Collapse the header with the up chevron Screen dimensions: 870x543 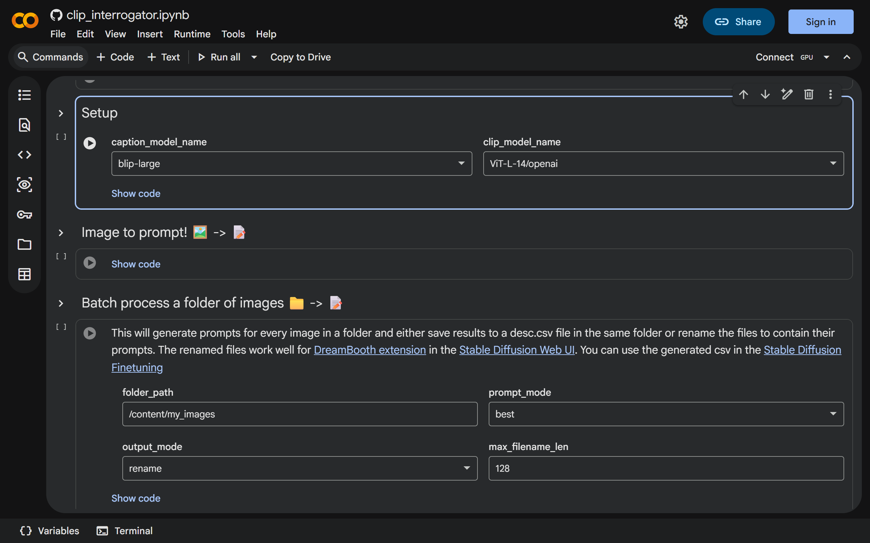point(847,57)
